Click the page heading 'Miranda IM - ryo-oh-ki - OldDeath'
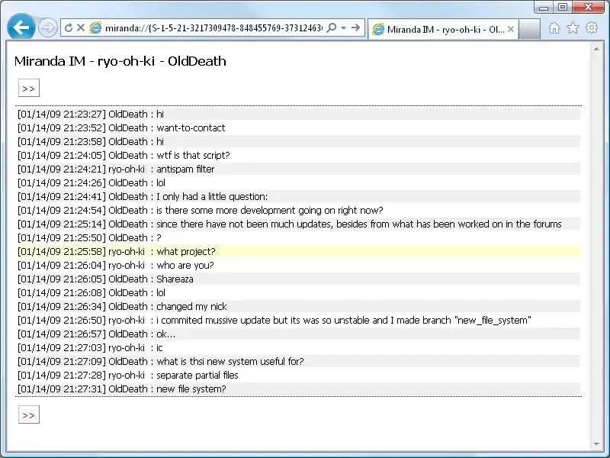610x458 pixels. (x=120, y=61)
